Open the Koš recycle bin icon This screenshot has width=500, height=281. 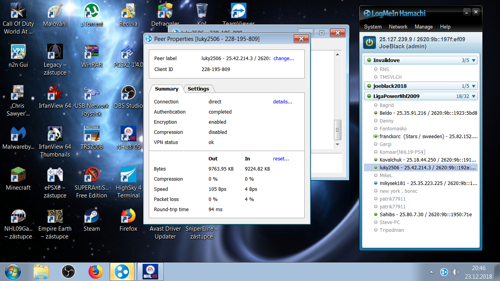[x=202, y=15]
